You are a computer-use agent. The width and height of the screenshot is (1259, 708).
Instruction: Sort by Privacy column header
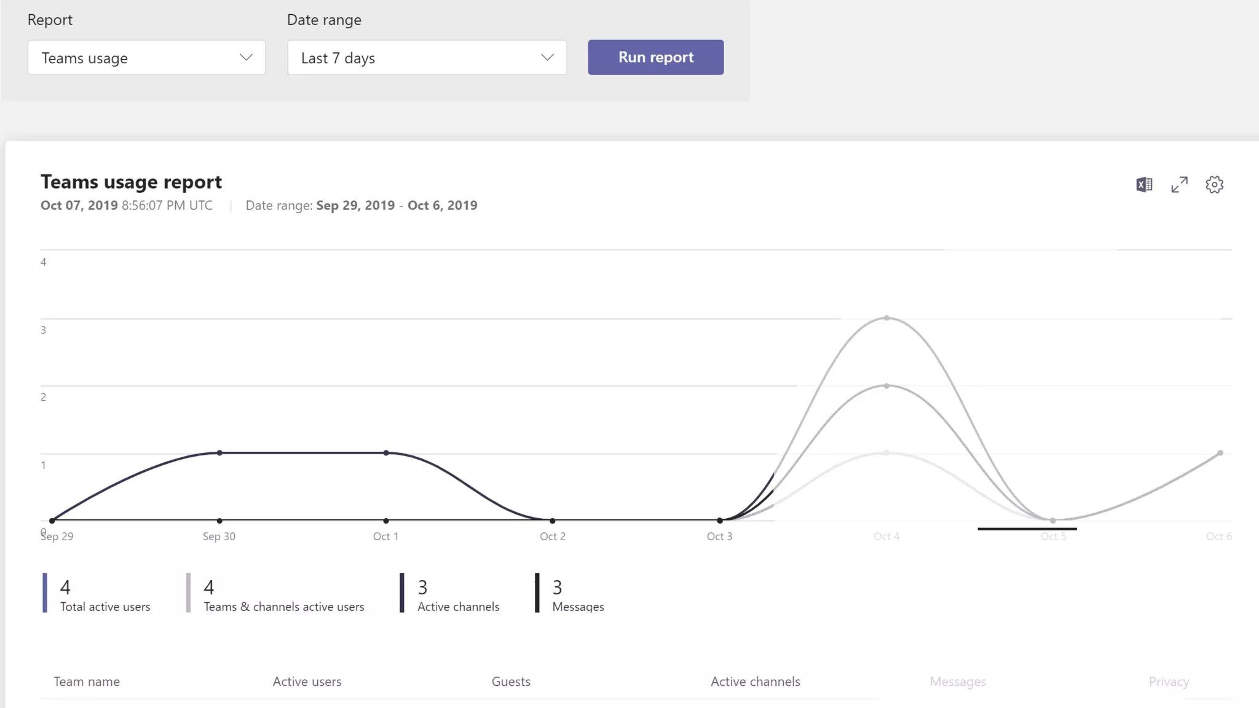1169,682
